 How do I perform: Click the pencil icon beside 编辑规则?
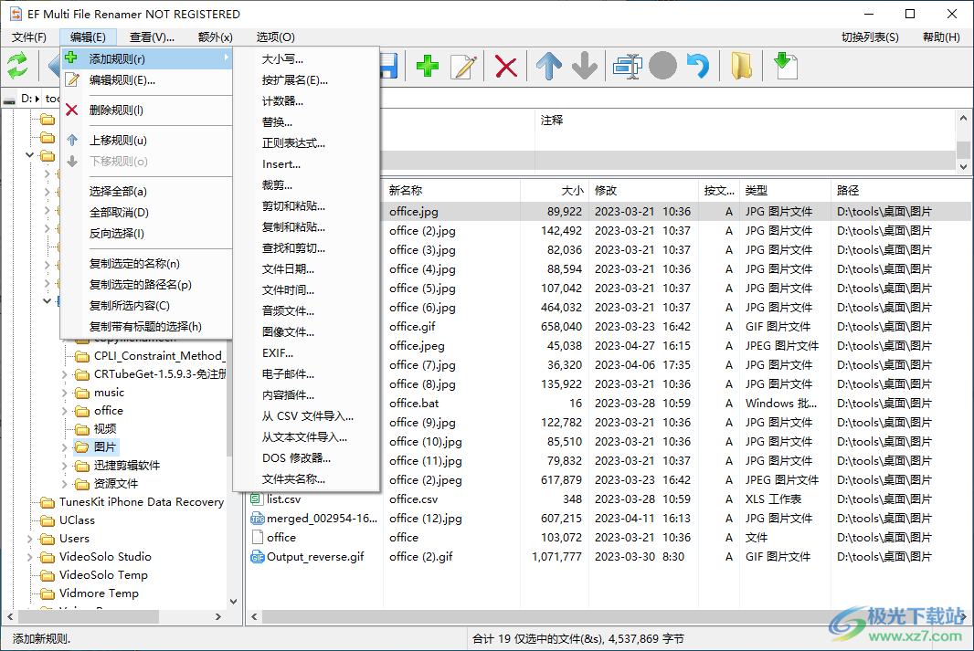point(72,79)
